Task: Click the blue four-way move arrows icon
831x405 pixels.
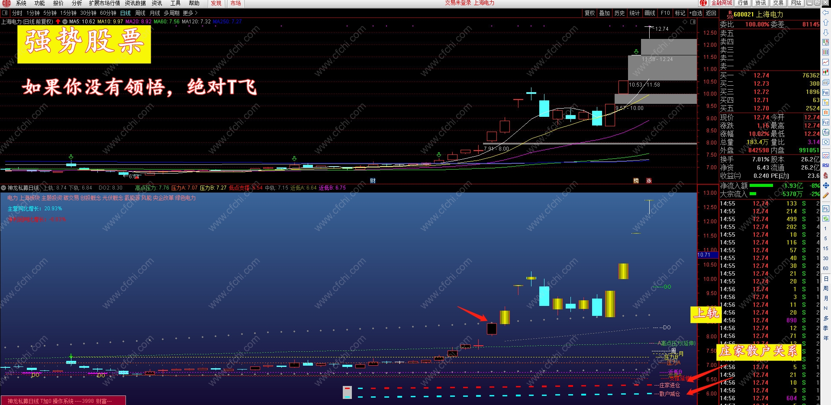Action: [x=826, y=185]
